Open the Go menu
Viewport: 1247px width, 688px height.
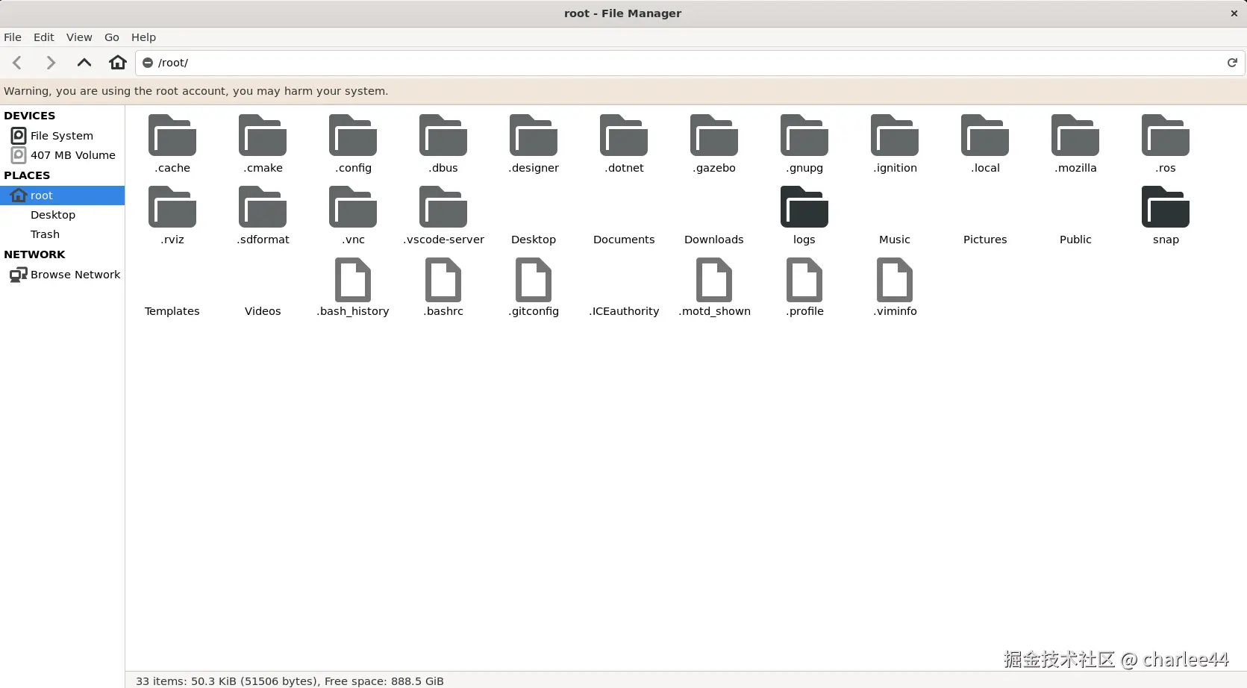(x=112, y=37)
